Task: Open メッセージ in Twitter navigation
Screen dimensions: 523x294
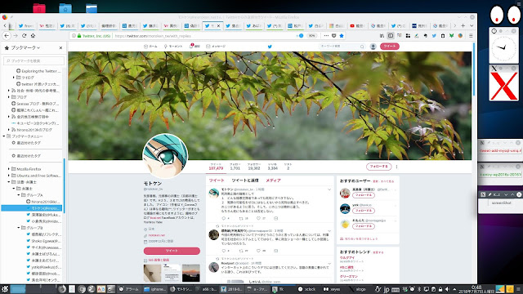Action: pos(216,47)
